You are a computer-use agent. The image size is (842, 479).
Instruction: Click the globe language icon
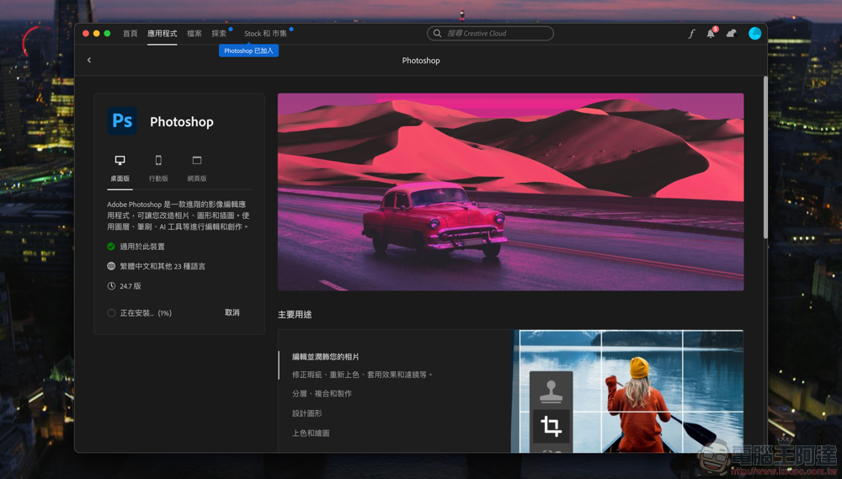[111, 266]
